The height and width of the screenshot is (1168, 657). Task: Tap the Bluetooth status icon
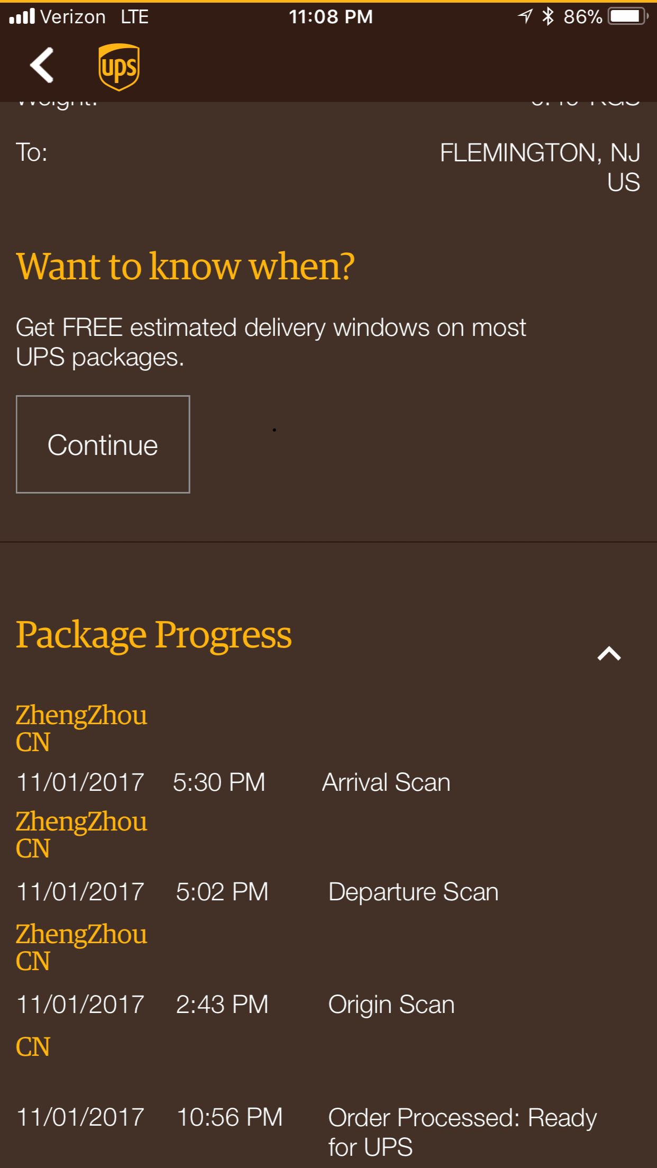[547, 16]
